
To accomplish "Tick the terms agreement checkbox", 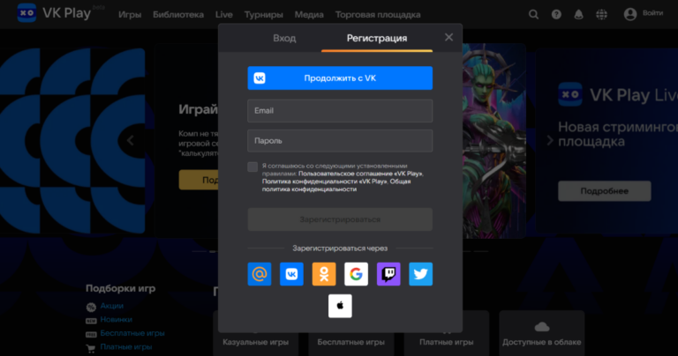I will (253, 167).
